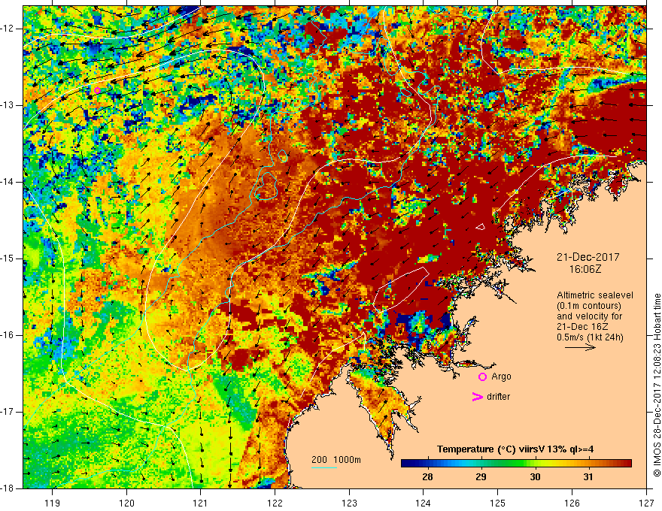Click the color bar value 31
Screen dimensions: 662x511
coord(588,477)
